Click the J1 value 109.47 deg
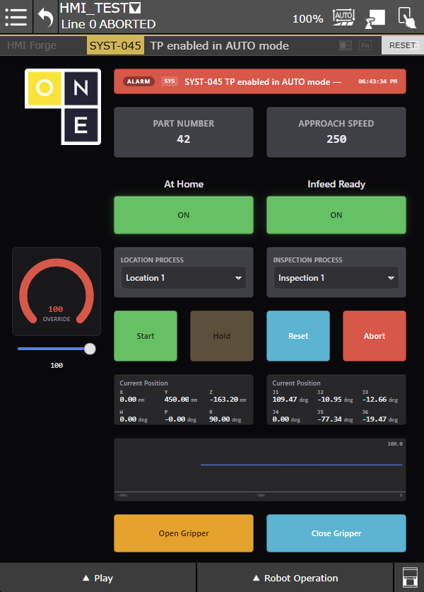 point(290,400)
